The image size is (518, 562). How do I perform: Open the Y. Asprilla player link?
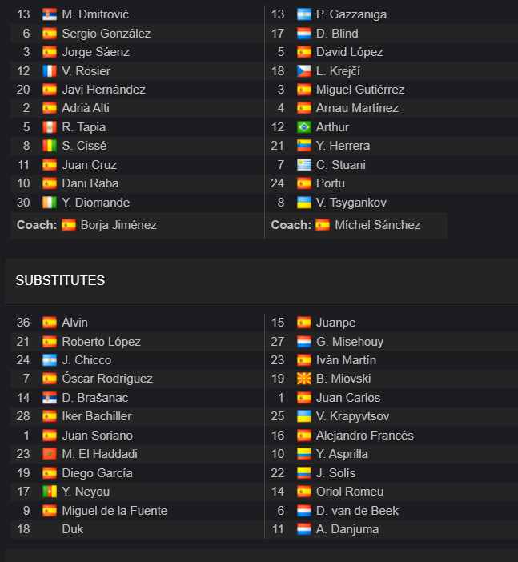coord(342,454)
